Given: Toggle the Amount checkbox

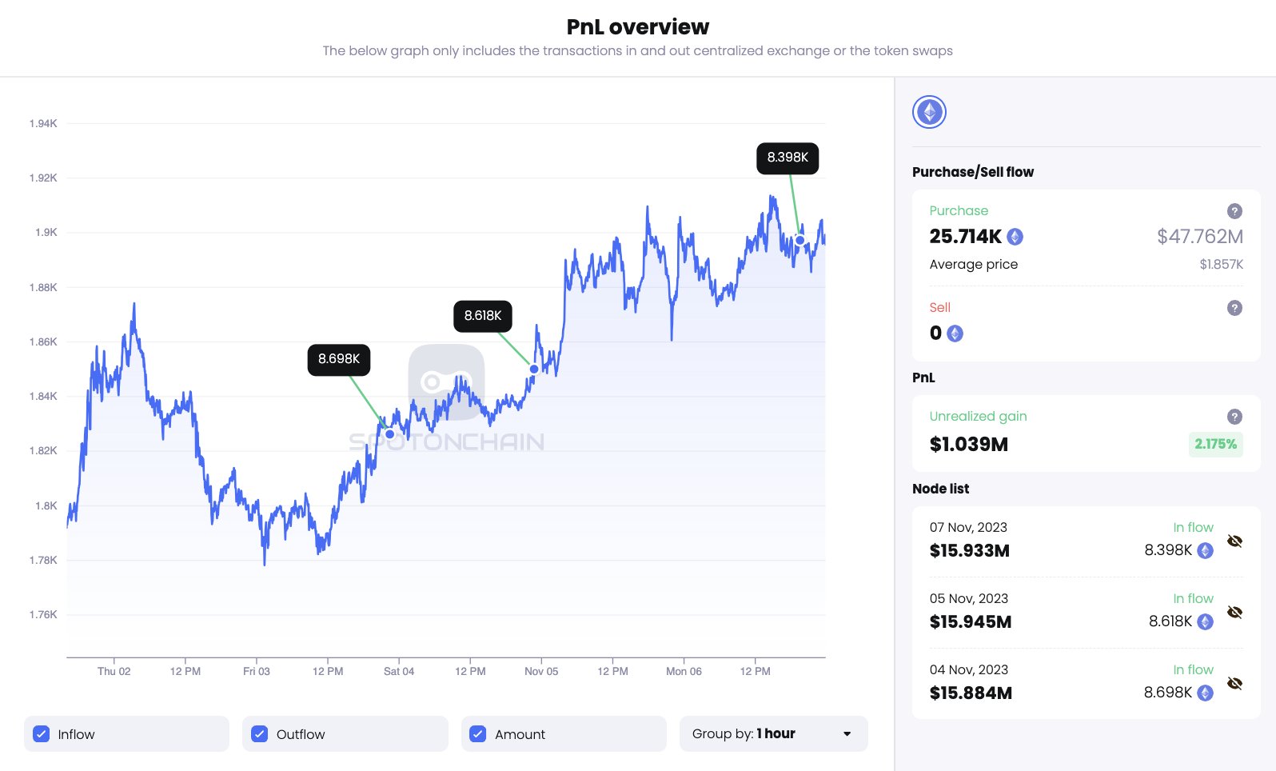Looking at the screenshot, I should point(478,734).
